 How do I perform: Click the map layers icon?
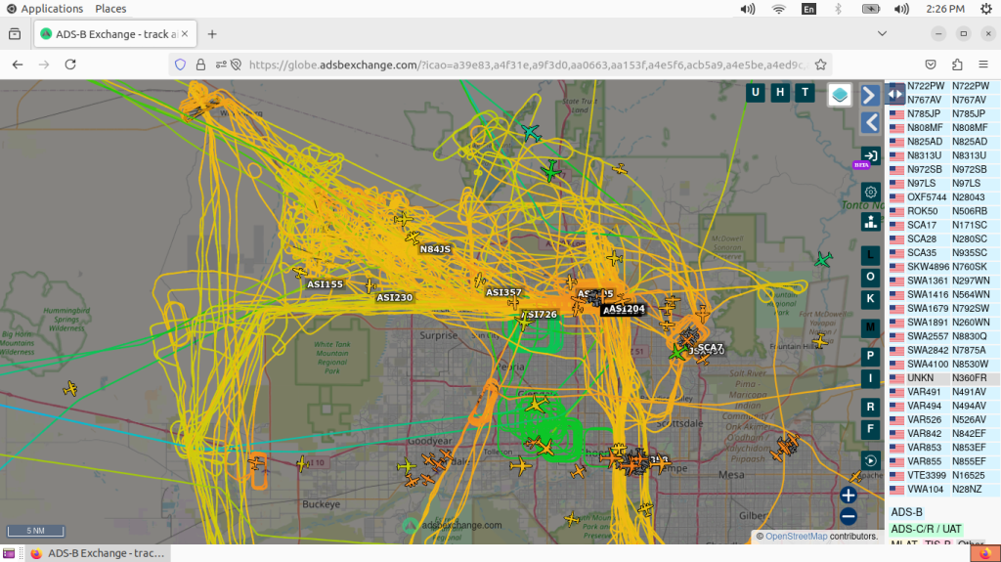[840, 95]
